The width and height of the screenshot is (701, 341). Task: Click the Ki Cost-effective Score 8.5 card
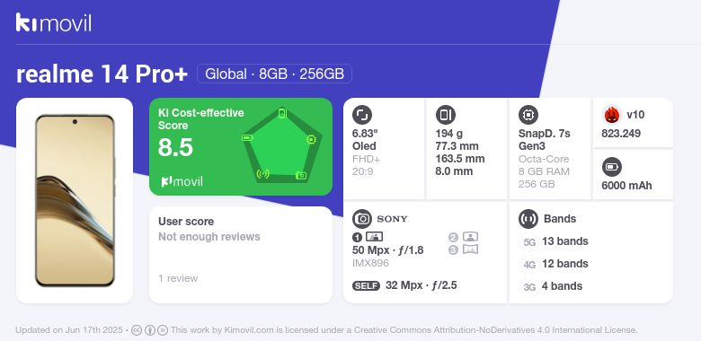[x=241, y=147]
